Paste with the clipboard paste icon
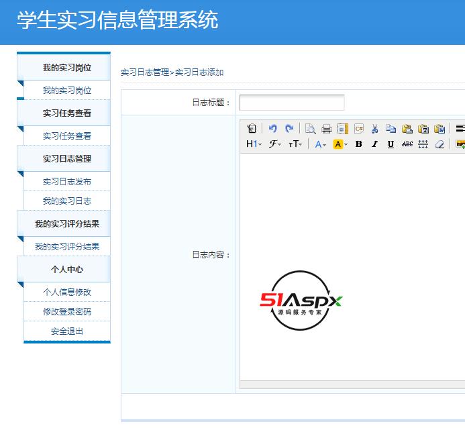The width and height of the screenshot is (465, 428). tap(407, 129)
